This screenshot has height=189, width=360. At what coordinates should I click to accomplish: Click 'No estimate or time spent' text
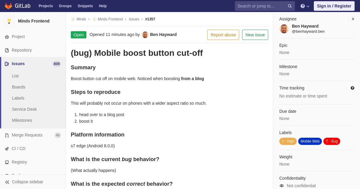coord(303,96)
